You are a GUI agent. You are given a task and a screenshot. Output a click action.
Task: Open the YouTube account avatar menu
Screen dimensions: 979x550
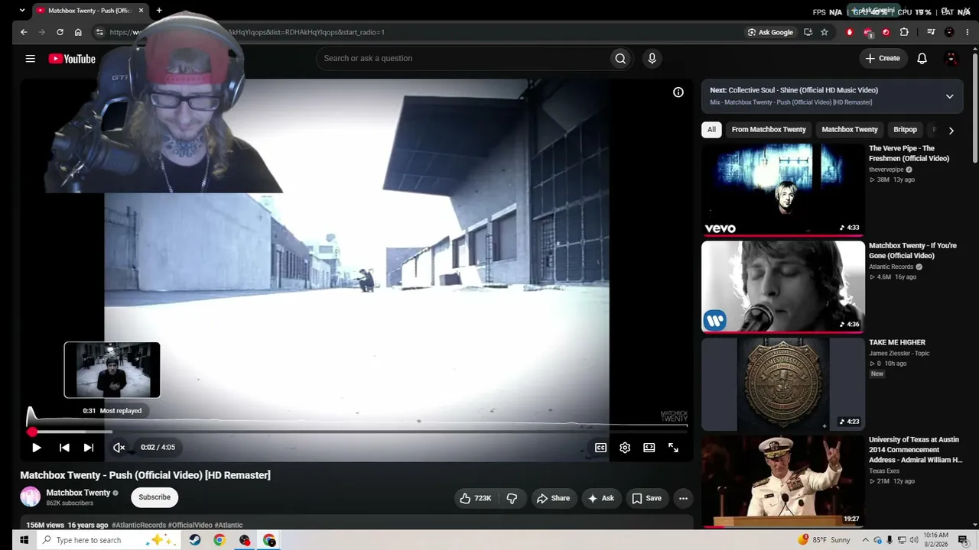(951, 59)
